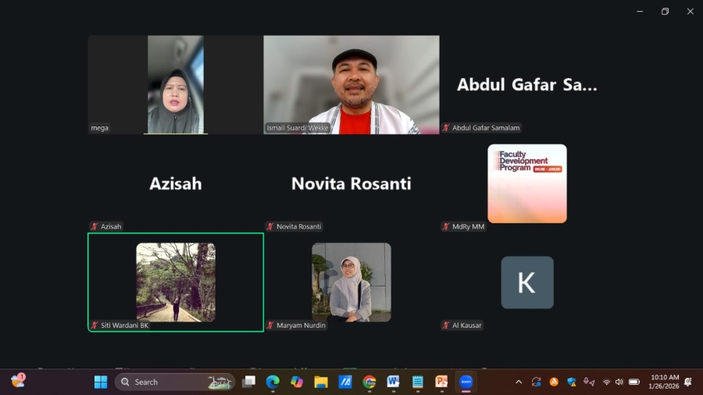Launch Microsoft Edge from the taskbar
This screenshot has height=395, width=703.
(x=273, y=382)
